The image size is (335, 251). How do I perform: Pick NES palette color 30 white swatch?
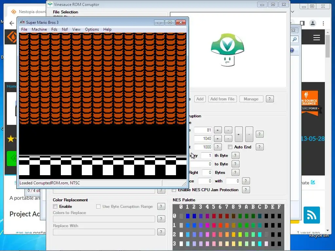click(x=181, y=244)
